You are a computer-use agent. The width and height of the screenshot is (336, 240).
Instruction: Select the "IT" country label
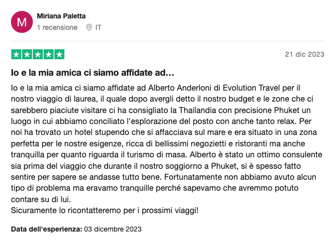99,27
